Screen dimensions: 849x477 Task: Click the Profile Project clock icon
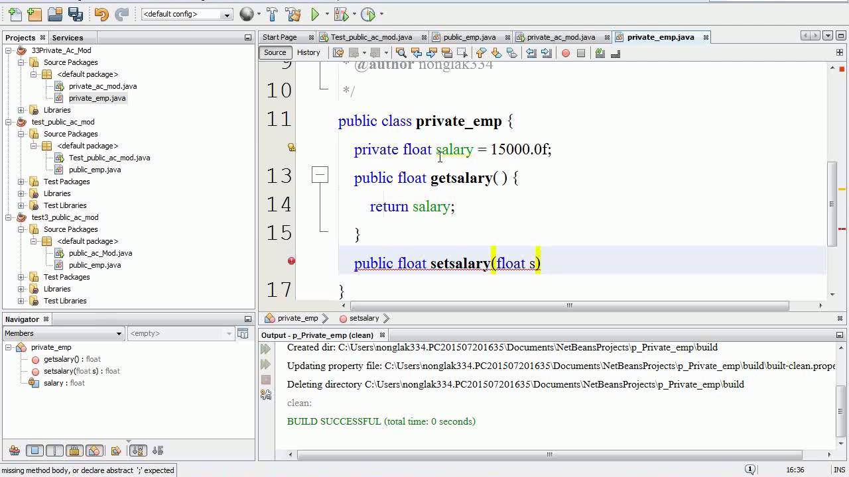pyautogui.click(x=369, y=14)
